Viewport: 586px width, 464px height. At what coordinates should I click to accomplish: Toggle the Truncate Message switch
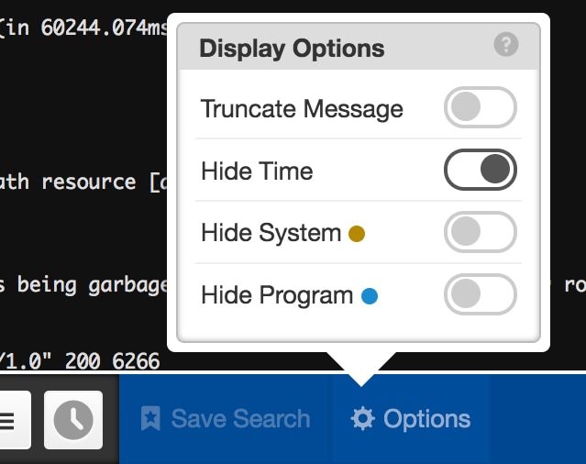(481, 107)
